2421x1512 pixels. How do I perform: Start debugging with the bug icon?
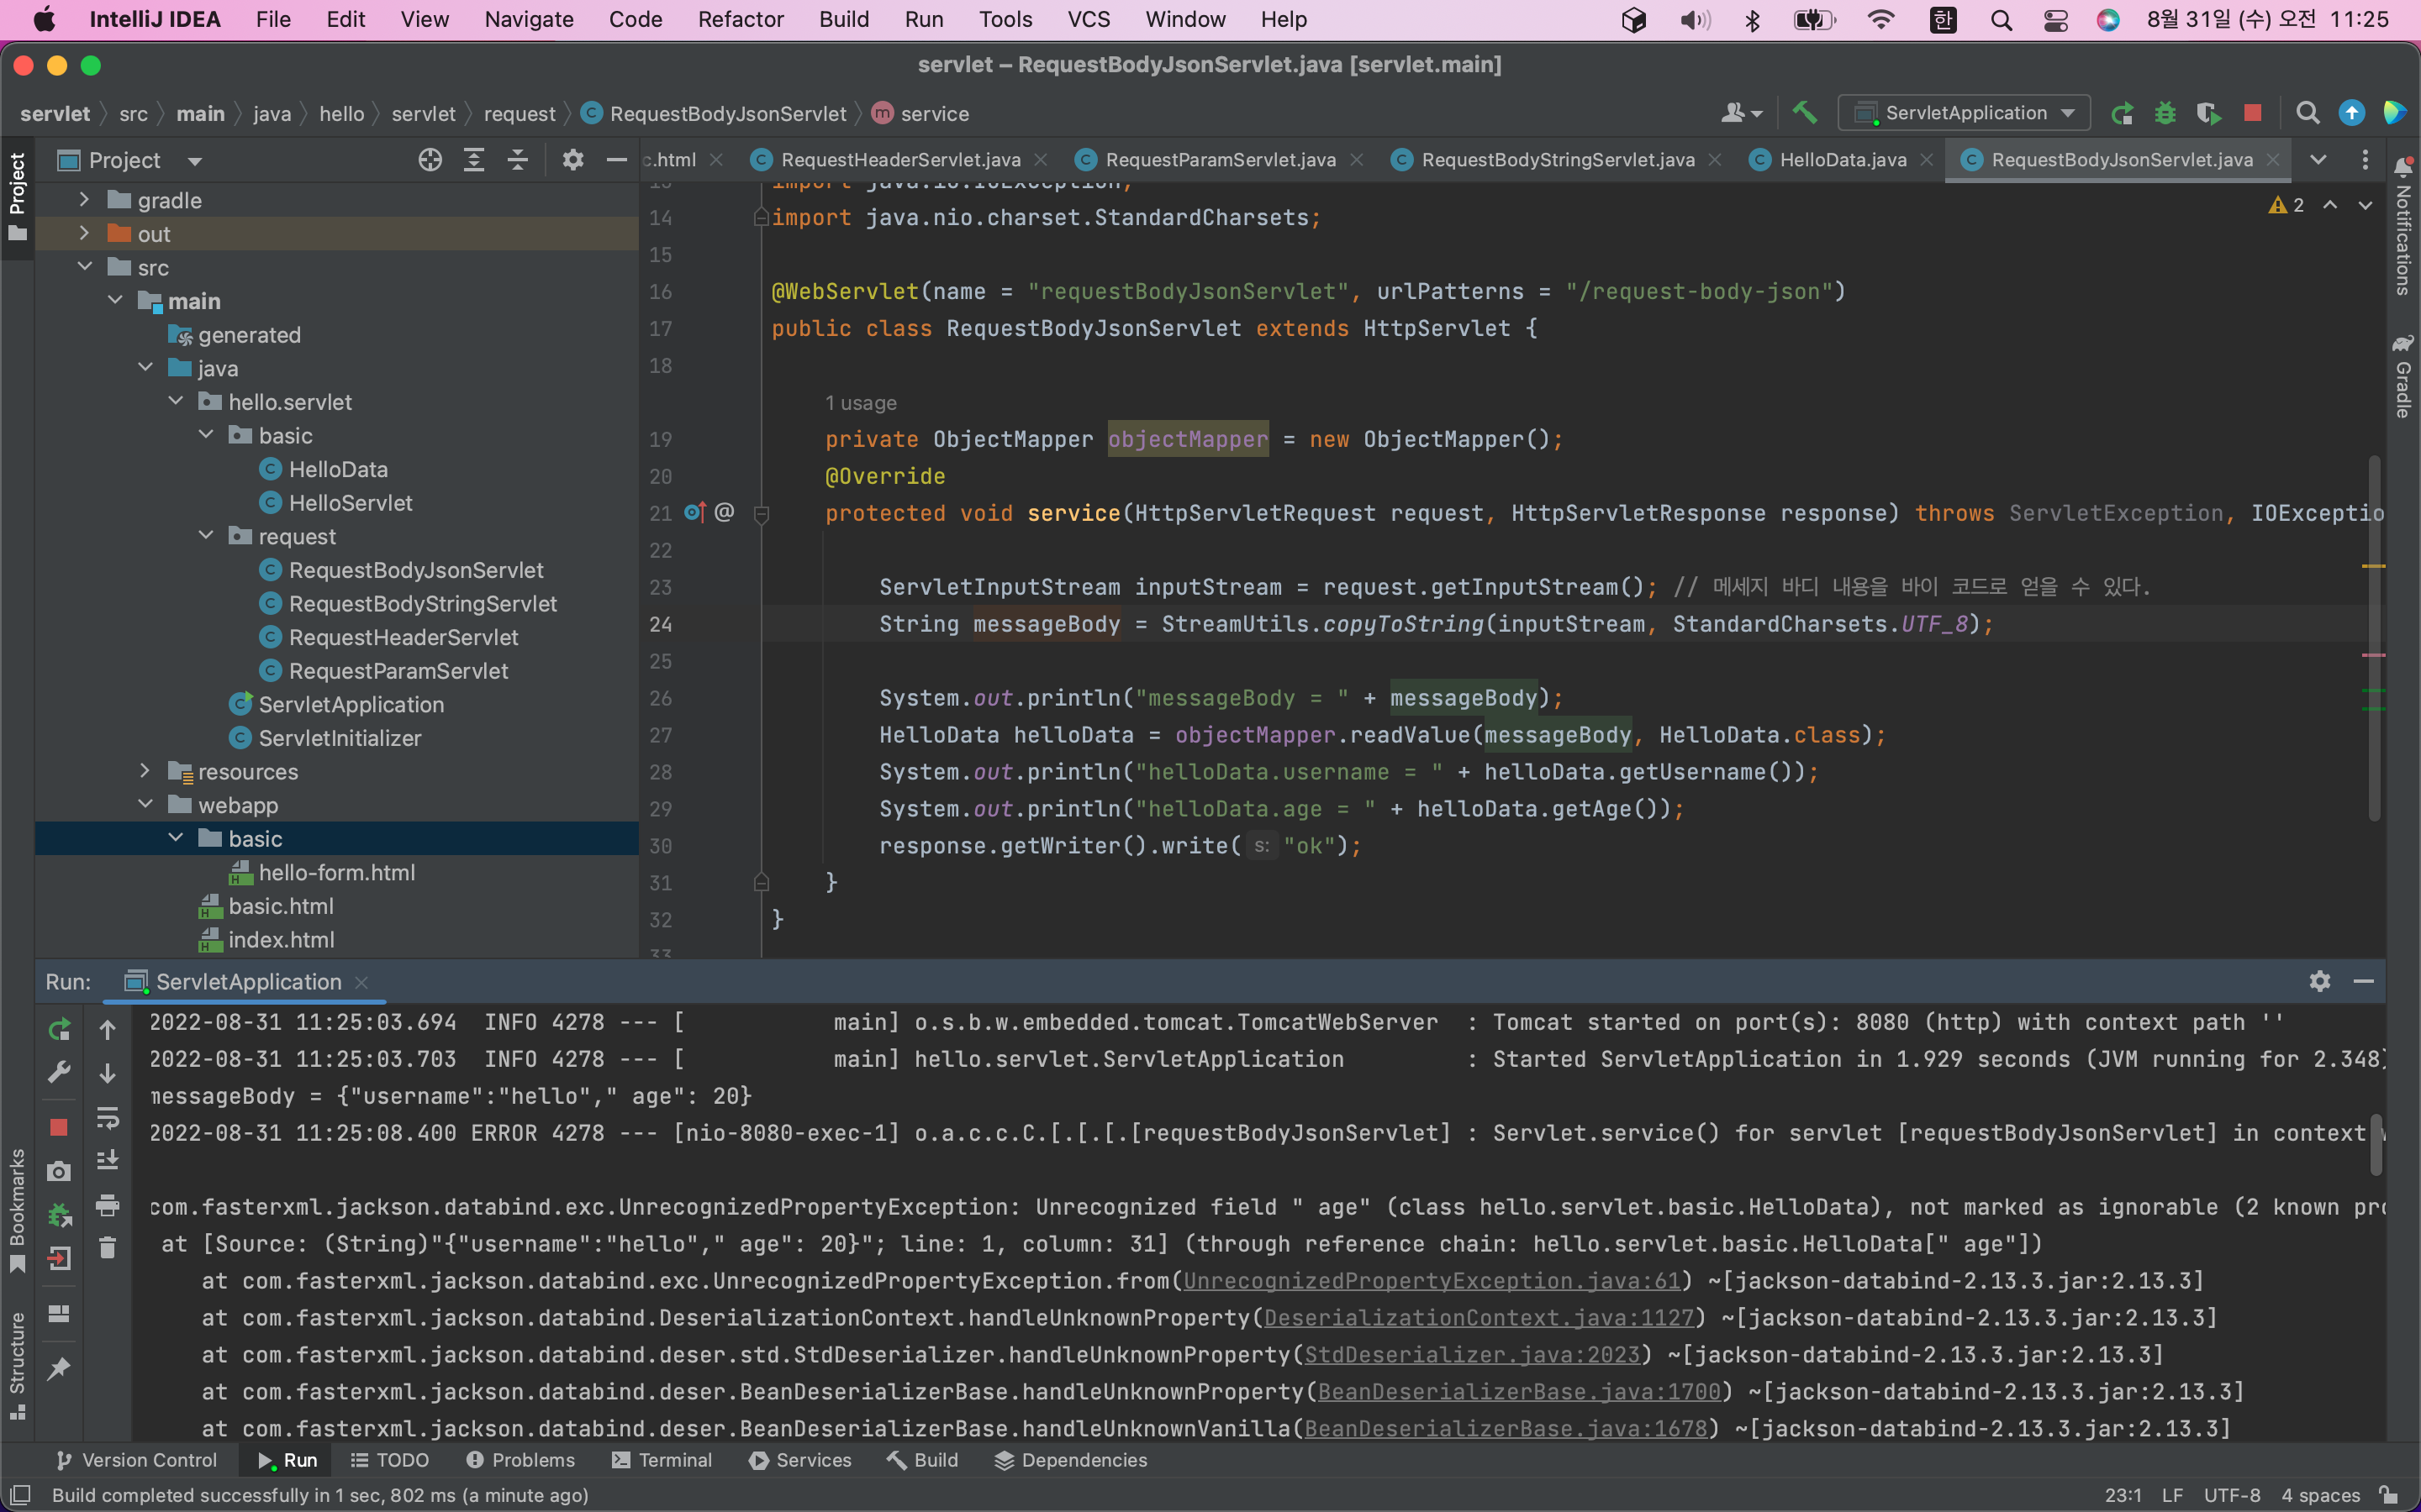pyautogui.click(x=2165, y=113)
